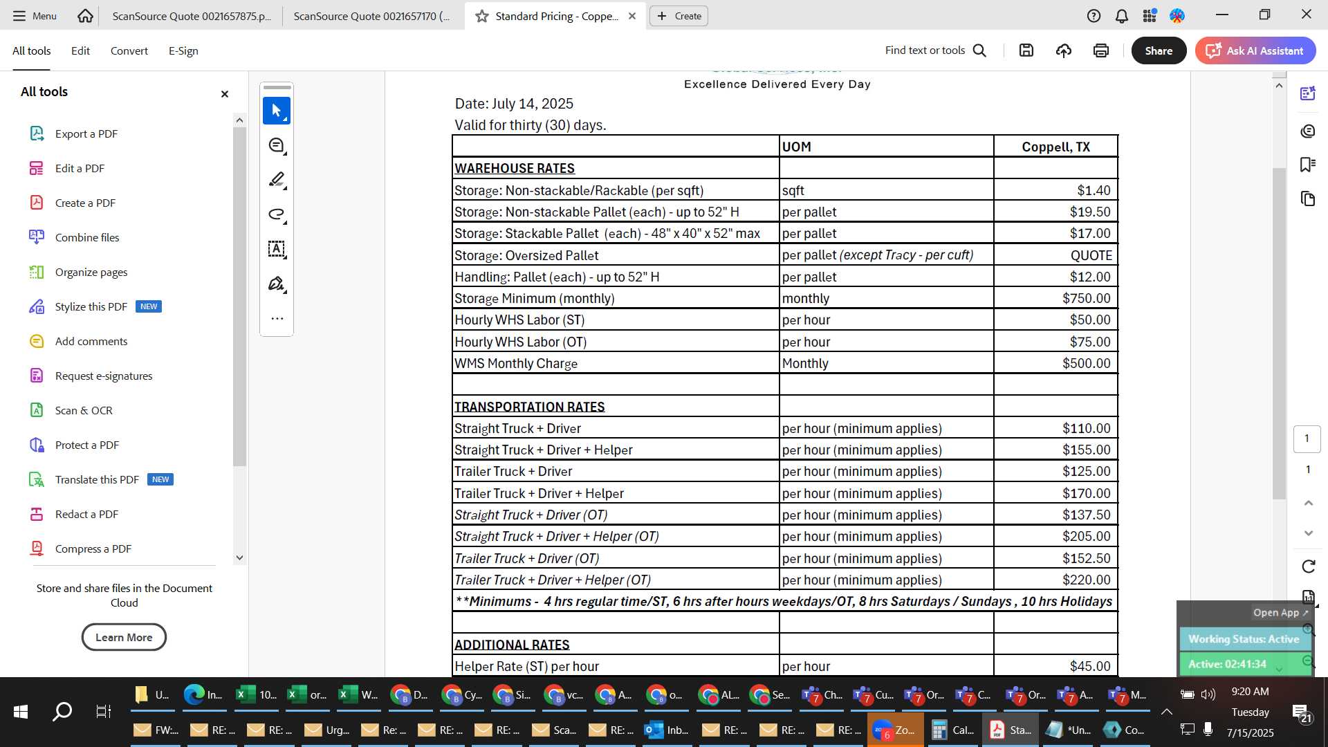Go to next page arrow
This screenshot has height=747, width=1328.
tap(1308, 533)
